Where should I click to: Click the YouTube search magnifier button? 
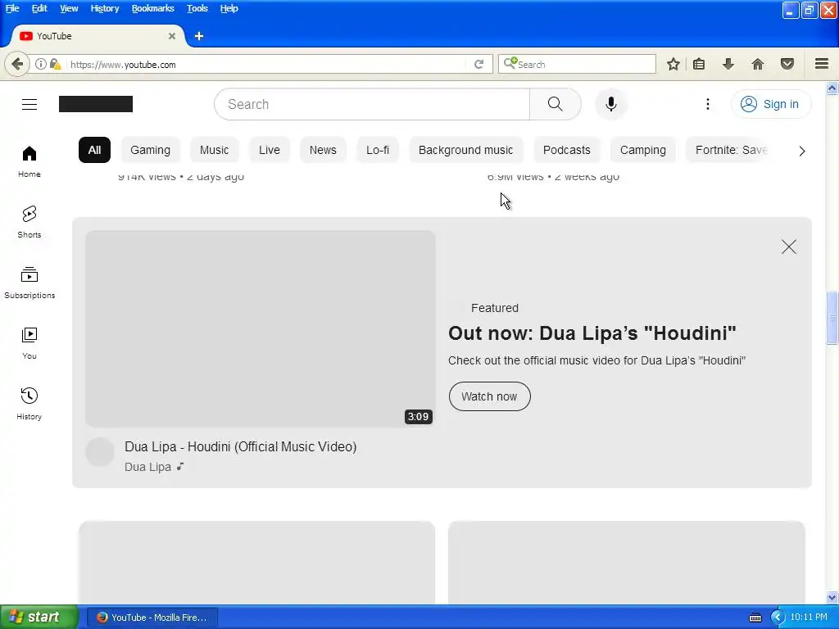click(555, 104)
